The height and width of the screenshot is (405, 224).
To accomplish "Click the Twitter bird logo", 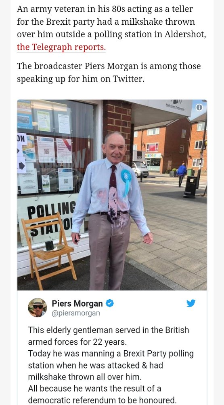I will tap(191, 303).
